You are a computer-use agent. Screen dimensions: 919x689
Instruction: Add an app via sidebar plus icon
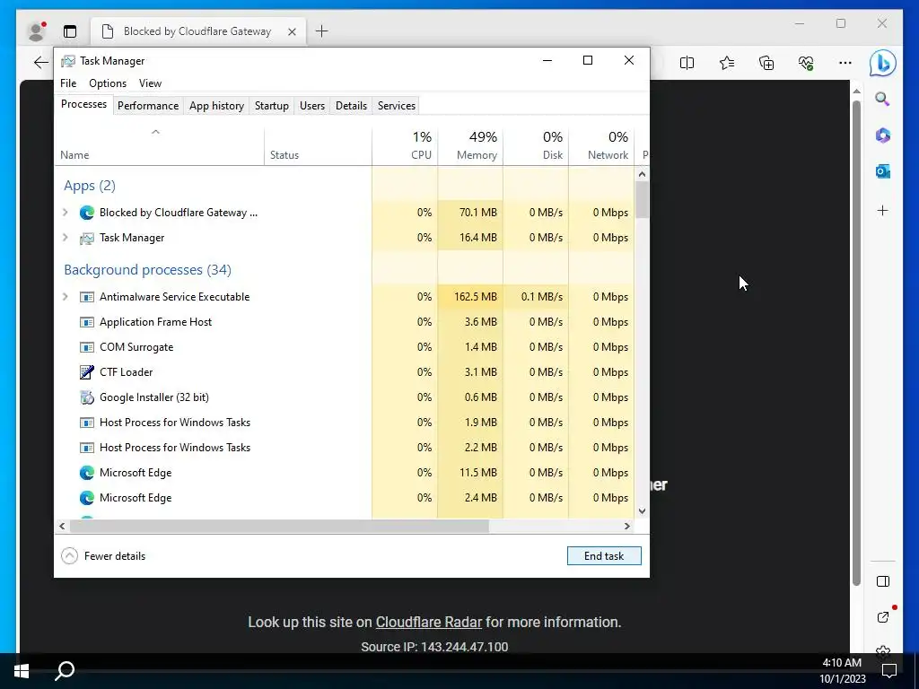(x=883, y=210)
